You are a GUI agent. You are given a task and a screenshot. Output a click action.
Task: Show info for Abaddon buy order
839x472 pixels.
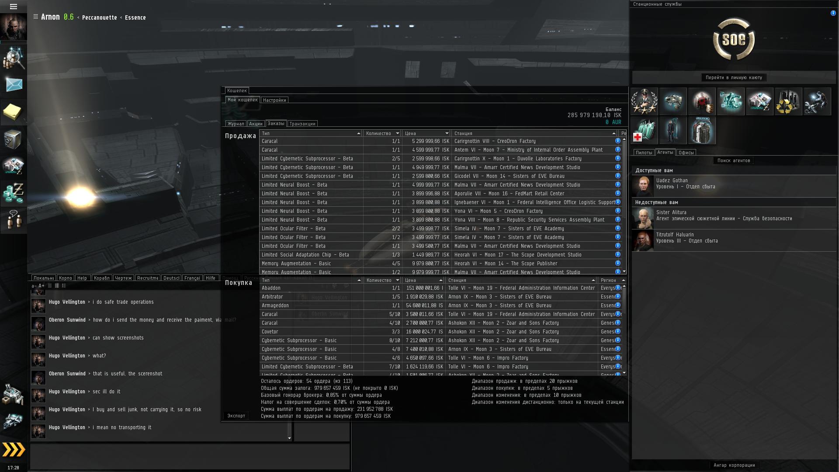(618, 288)
